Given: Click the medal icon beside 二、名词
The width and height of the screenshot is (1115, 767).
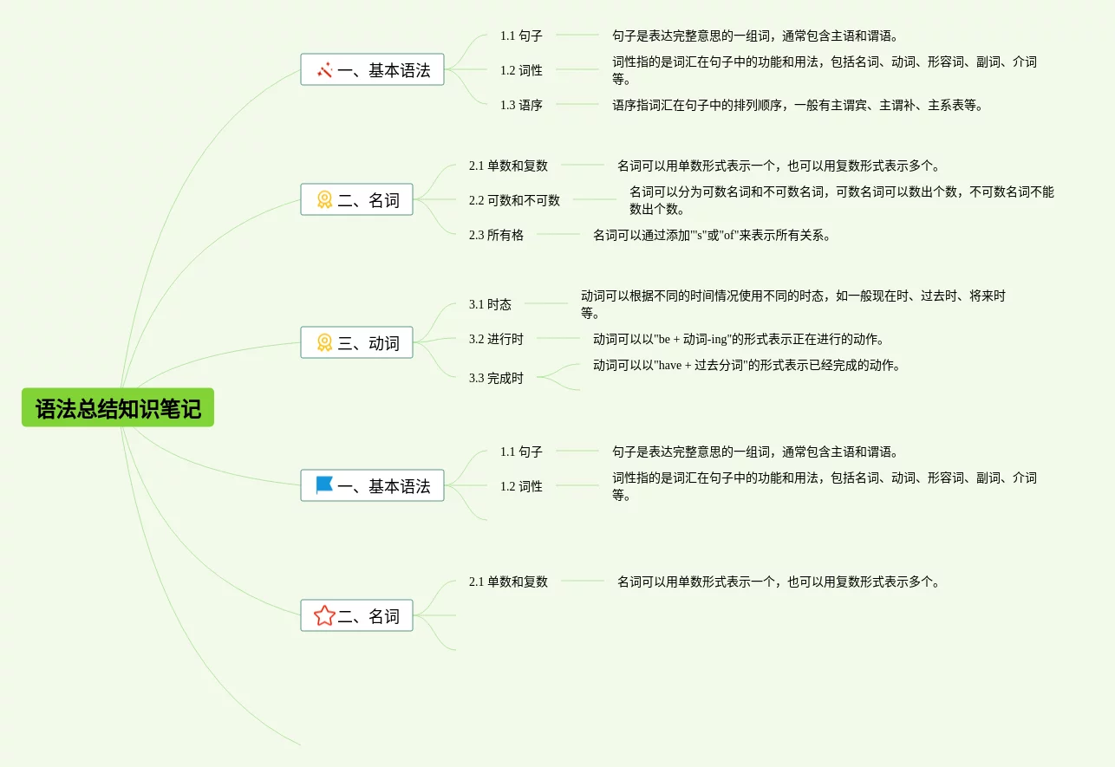Looking at the screenshot, I should 324,200.
